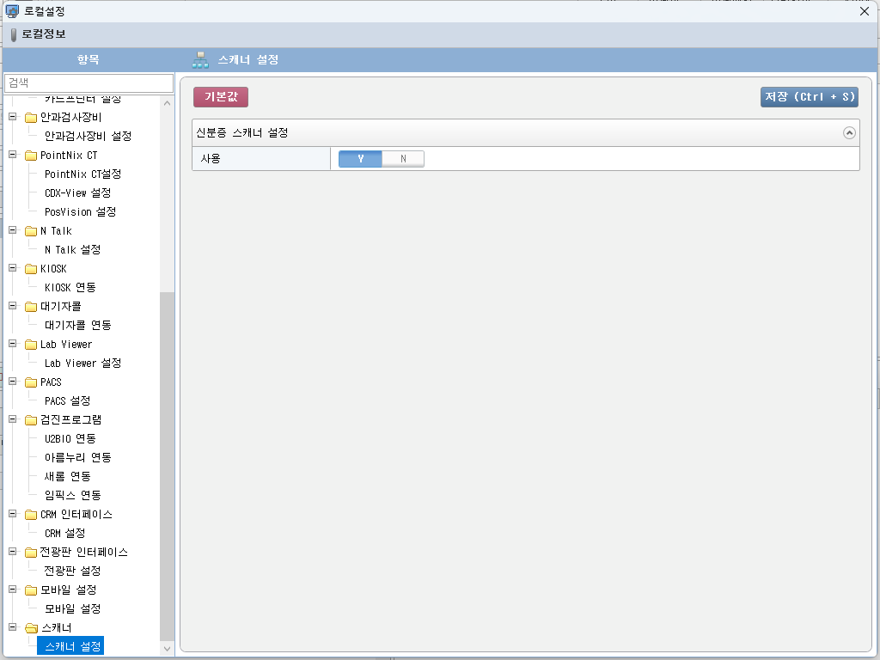Click the 스캐너 설정 network header icon

pyautogui.click(x=200, y=60)
